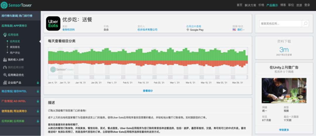
Task: Open 资源 in top navigation
Action: point(299,5)
